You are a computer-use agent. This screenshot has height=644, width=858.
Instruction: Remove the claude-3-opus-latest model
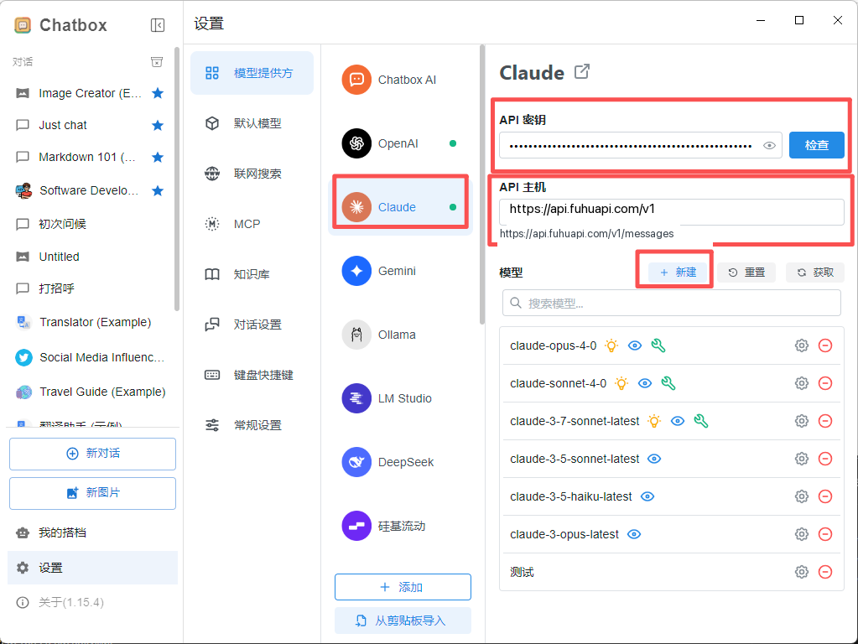(x=825, y=534)
